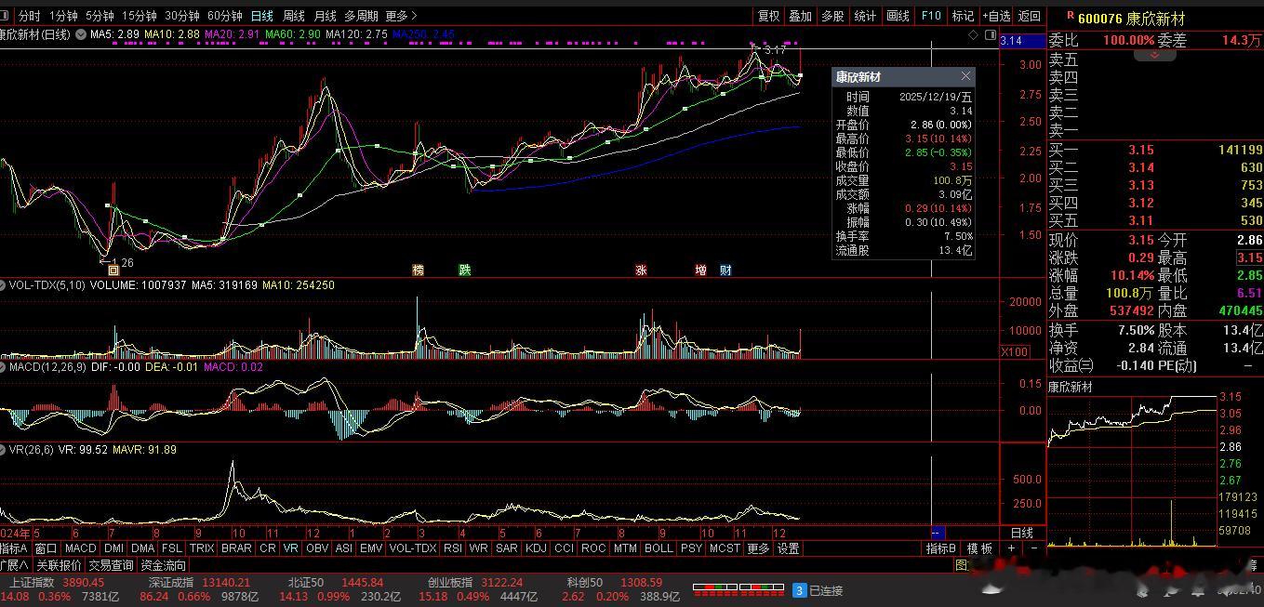
Task: Click the 榜 event marker on chart
Action: point(419,271)
